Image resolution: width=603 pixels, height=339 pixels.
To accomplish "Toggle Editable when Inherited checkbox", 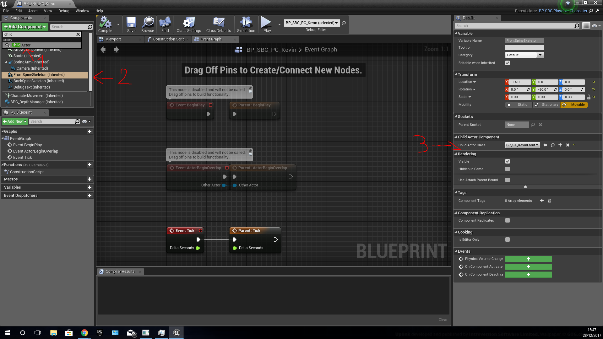I will pyautogui.click(x=508, y=63).
